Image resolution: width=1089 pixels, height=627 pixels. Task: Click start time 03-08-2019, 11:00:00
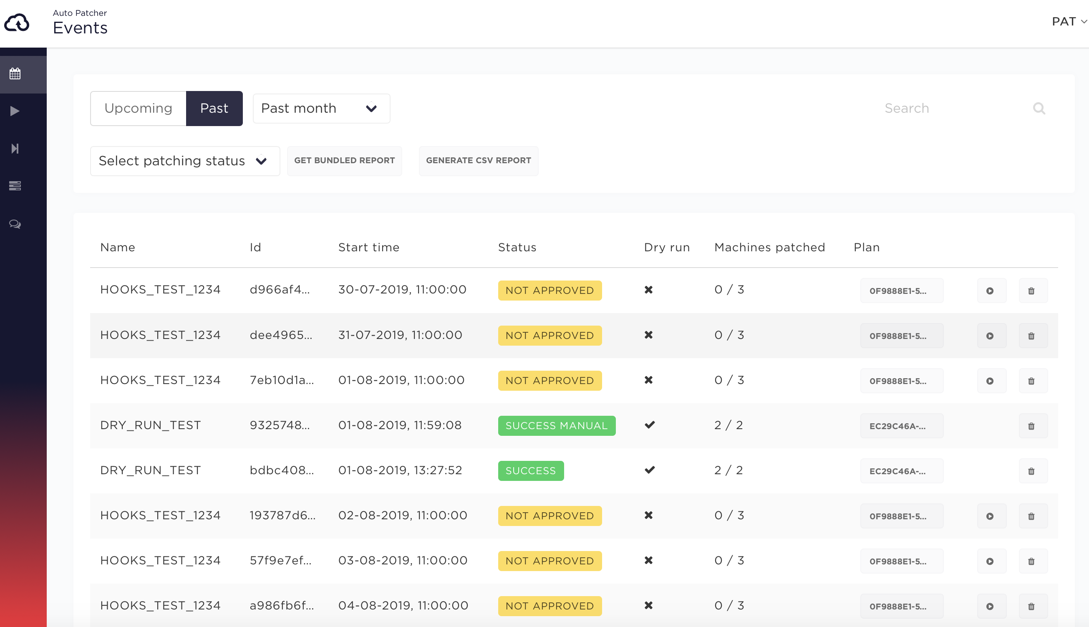pos(403,561)
